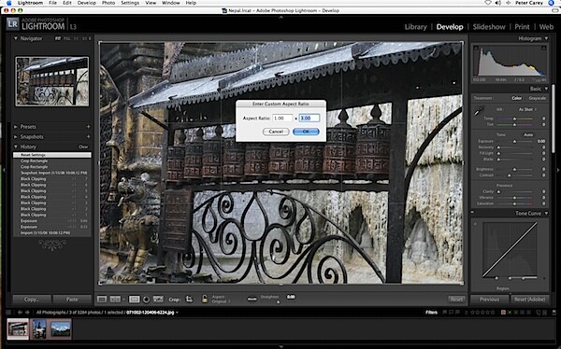Clear the History panel
Screen dimensions: 561x349
(83, 147)
